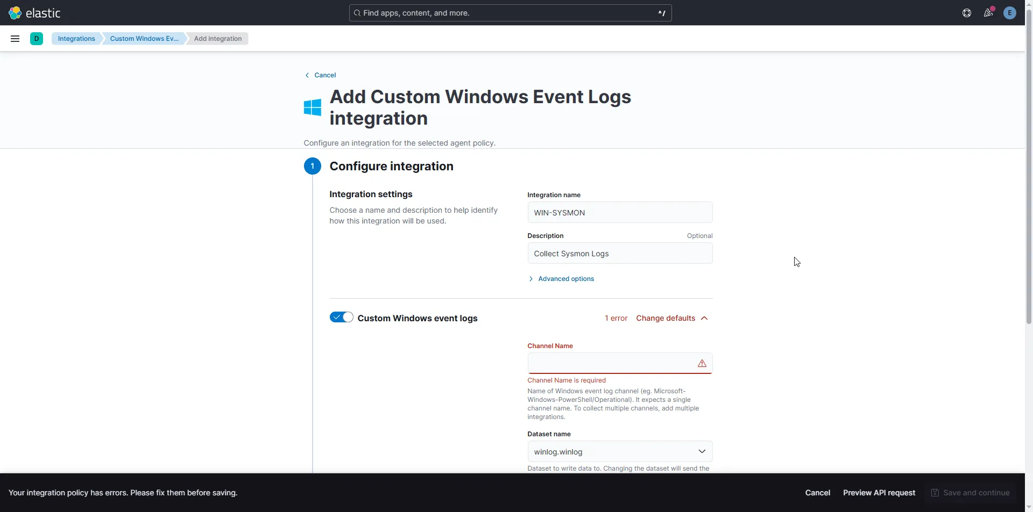
Task: Toggle Custom Windows event logs switch
Action: [x=341, y=318]
